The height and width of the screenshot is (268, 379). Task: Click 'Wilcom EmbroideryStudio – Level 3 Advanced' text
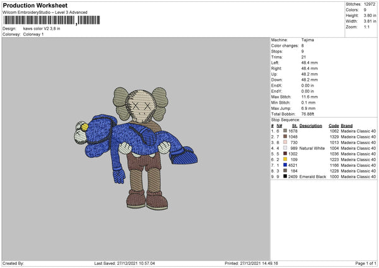coord(45,13)
